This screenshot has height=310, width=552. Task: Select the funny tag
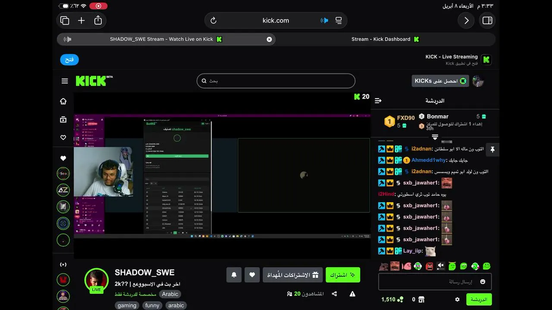(152, 305)
